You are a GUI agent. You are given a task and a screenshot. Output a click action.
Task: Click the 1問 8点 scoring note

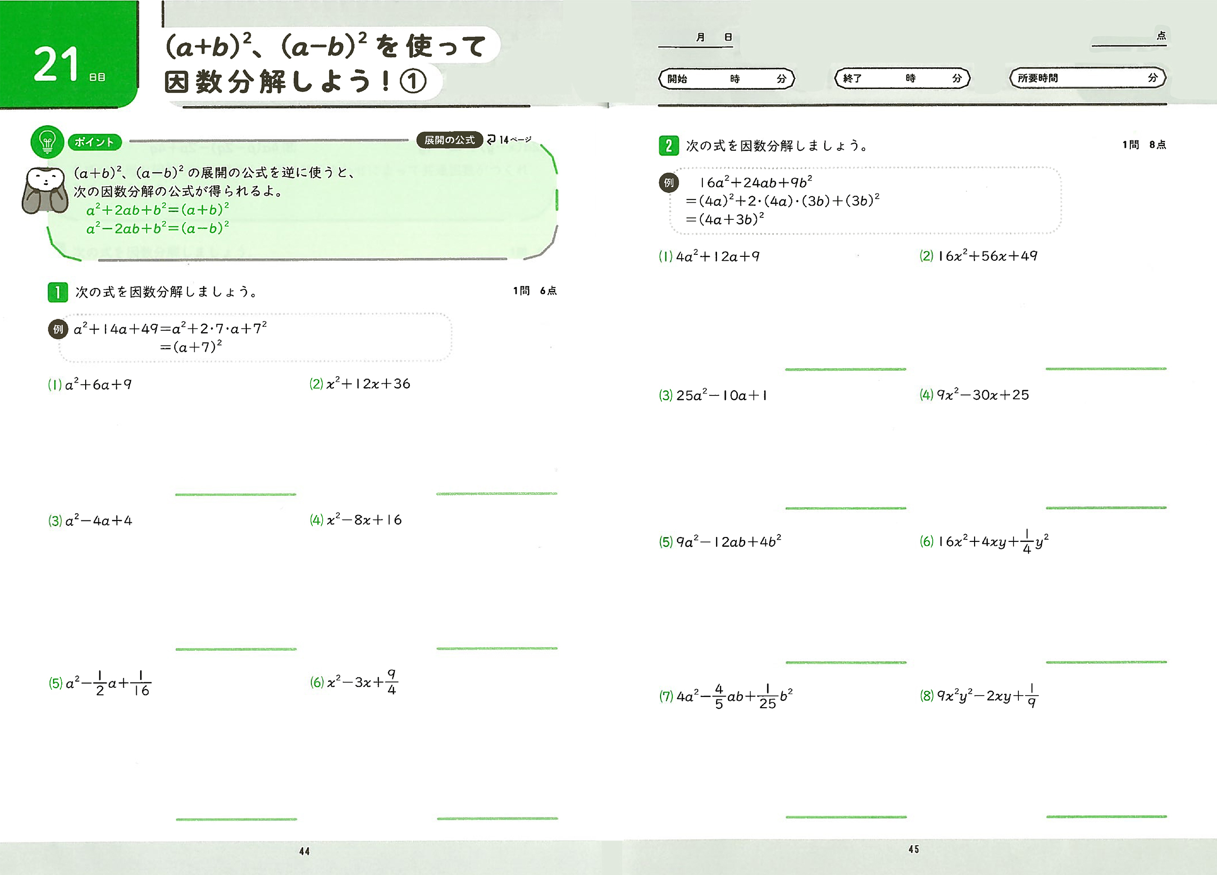[1144, 145]
